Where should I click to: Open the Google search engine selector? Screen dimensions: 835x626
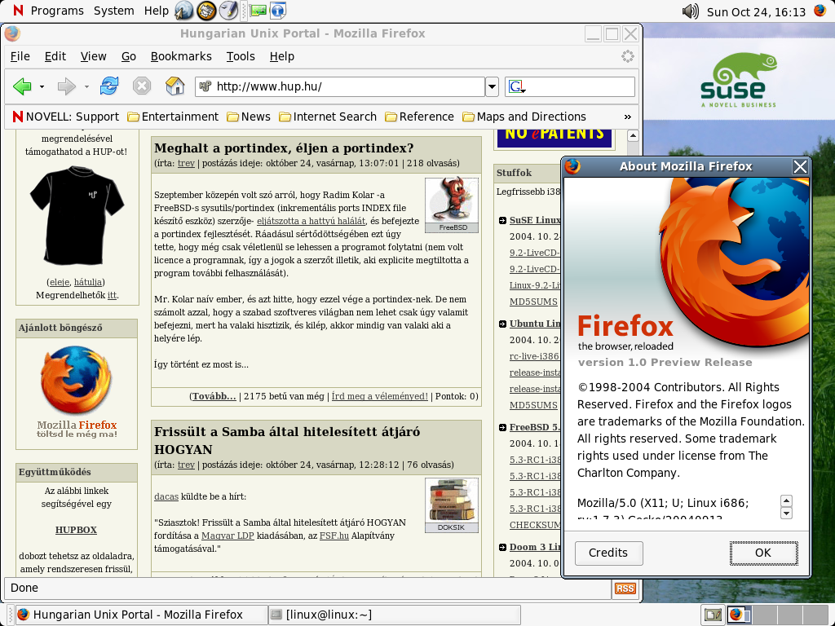pos(517,86)
